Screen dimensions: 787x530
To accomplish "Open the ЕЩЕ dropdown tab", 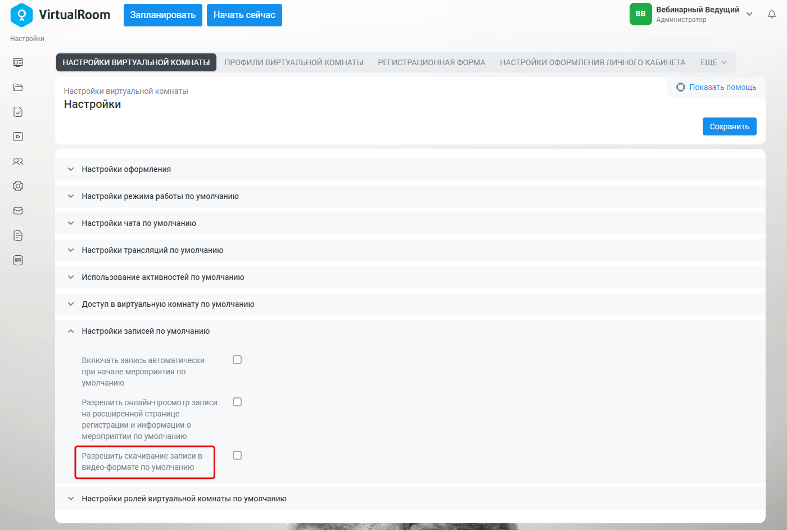I will (714, 62).
